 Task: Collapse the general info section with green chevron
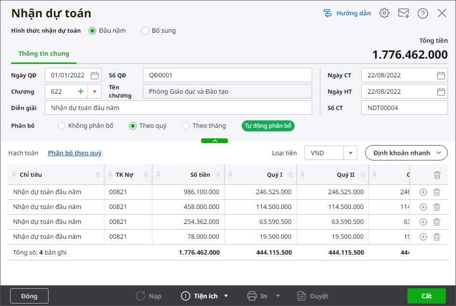[215, 141]
